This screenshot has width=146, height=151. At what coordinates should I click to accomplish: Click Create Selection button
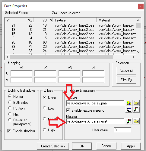53,146
